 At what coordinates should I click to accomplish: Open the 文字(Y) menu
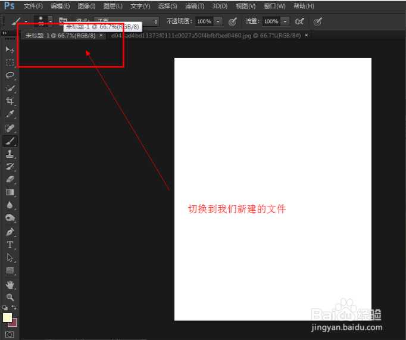coord(140,6)
